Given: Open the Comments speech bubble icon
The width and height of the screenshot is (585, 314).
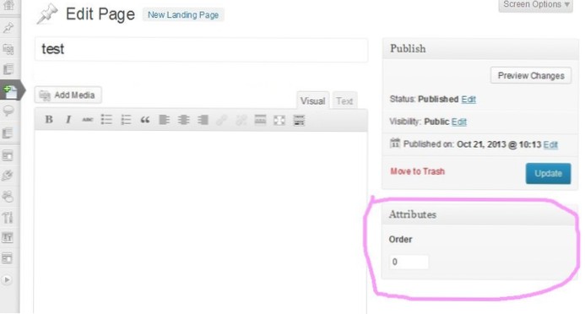Looking at the screenshot, I should click(x=8, y=111).
